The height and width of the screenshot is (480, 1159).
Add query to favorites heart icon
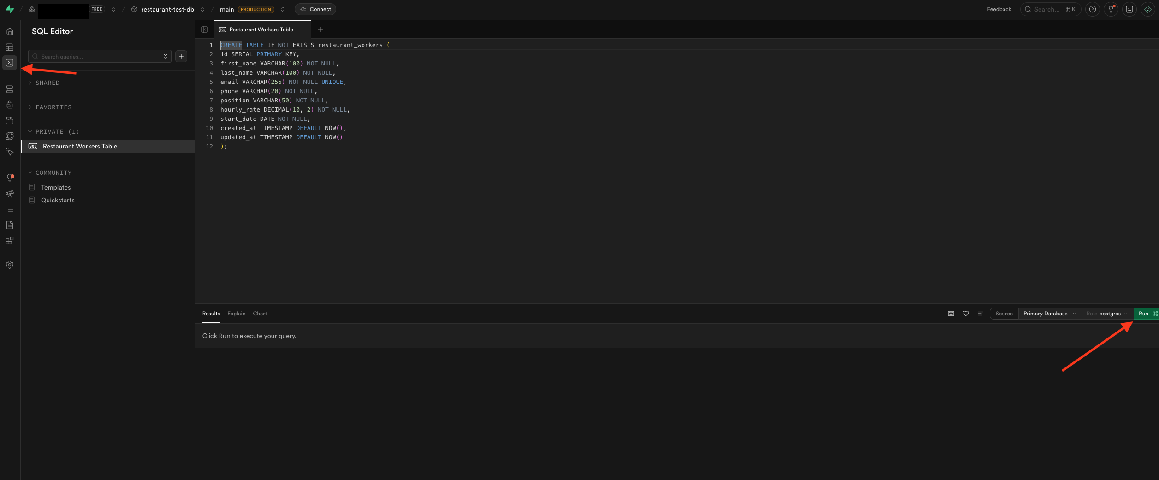click(x=965, y=314)
